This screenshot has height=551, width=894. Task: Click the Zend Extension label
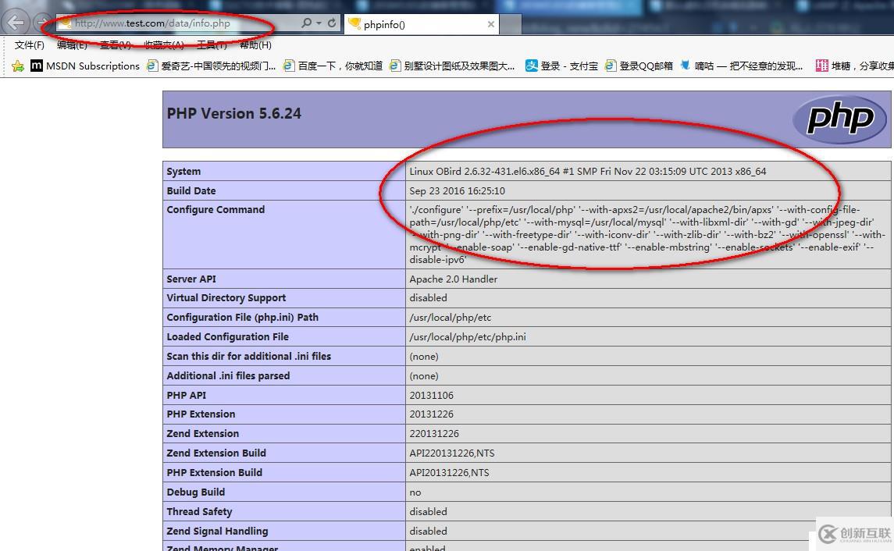pyautogui.click(x=202, y=434)
